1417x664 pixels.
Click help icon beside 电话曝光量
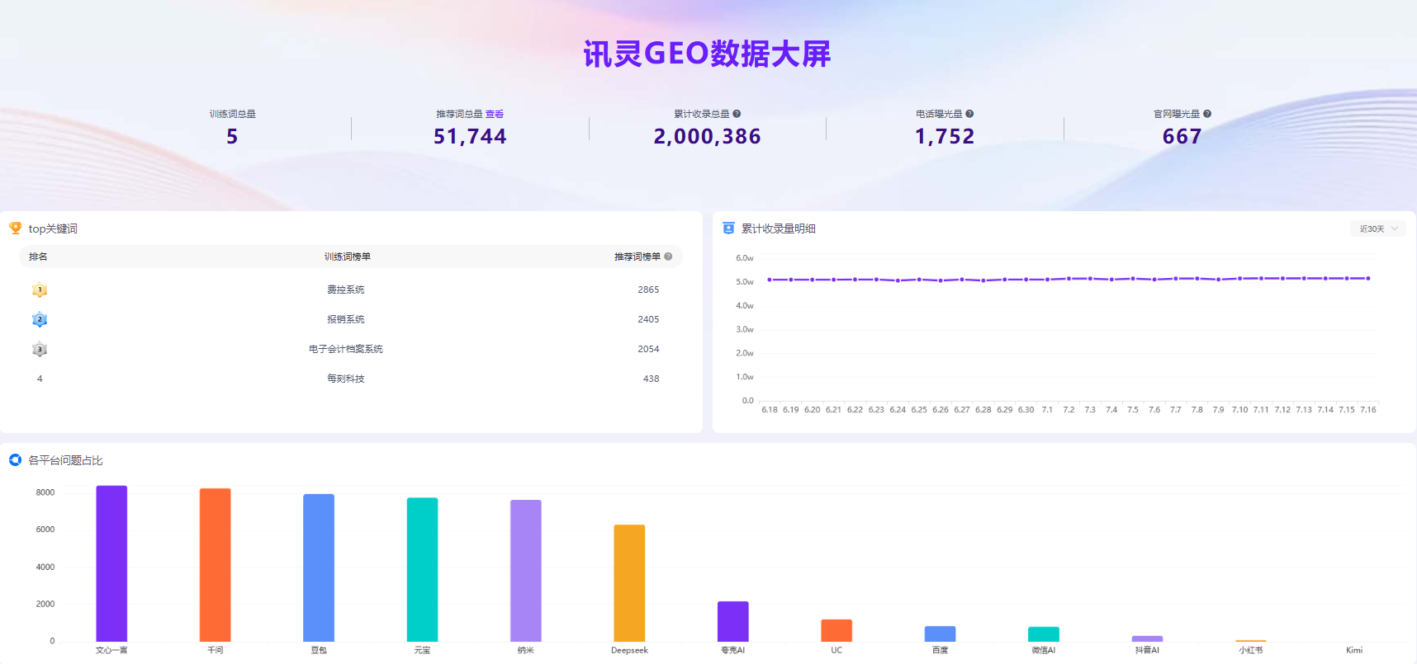click(x=969, y=114)
